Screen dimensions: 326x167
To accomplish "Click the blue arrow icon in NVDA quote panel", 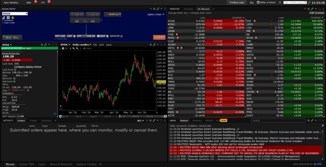I will (x=55, y=114).
